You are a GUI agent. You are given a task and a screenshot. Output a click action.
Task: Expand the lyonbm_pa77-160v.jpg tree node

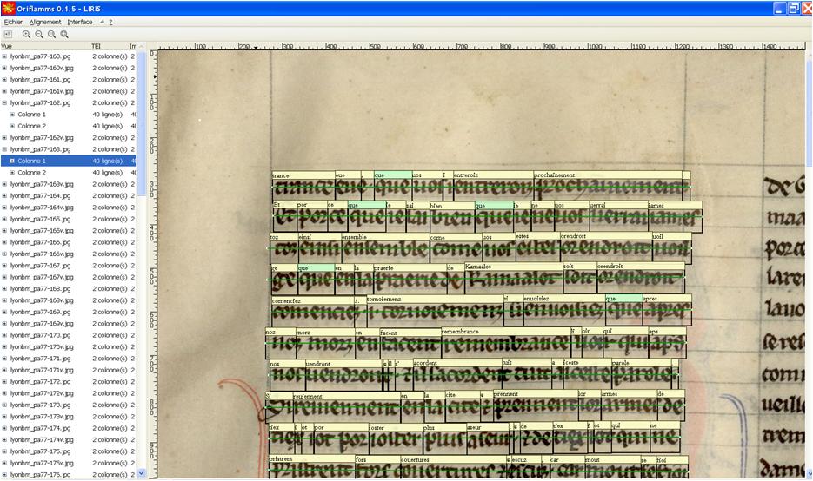(4, 68)
